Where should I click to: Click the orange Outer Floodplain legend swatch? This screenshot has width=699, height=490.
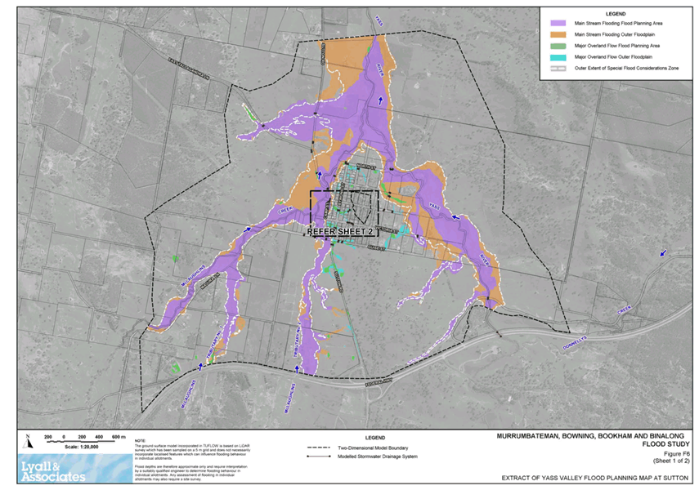(559, 36)
